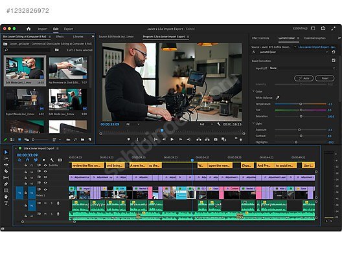Toggle caption track options button
Viewport: 342px width, 256px height.
pyautogui.click(x=60, y=160)
